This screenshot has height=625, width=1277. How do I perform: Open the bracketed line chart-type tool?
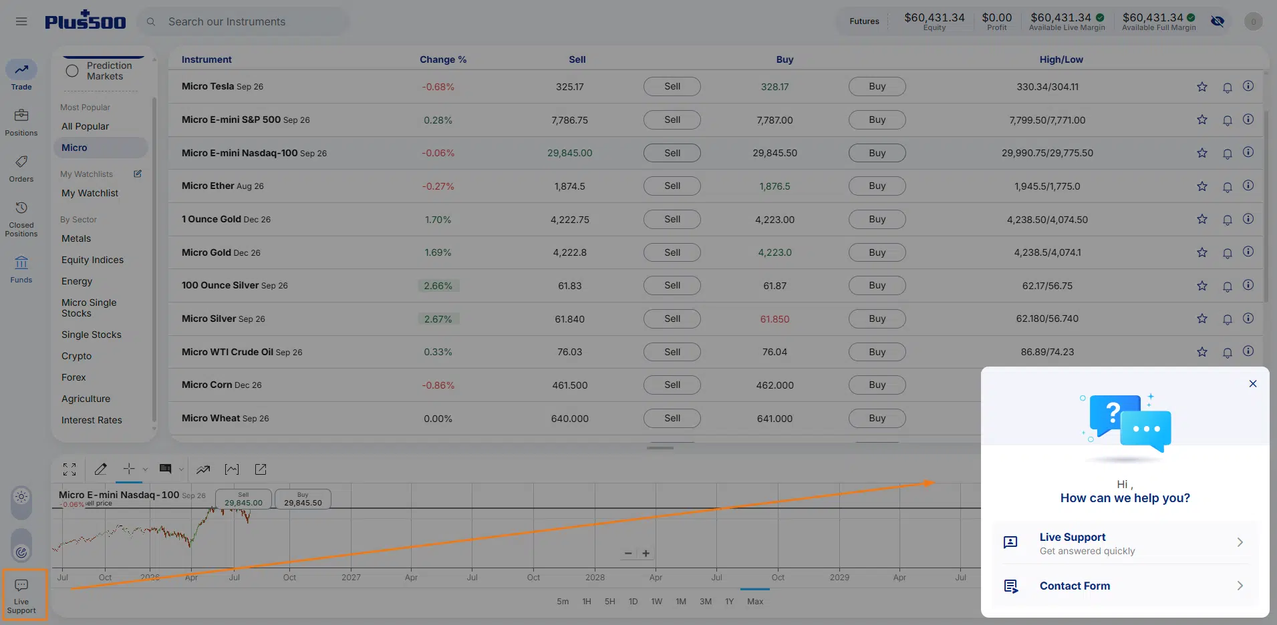click(232, 469)
